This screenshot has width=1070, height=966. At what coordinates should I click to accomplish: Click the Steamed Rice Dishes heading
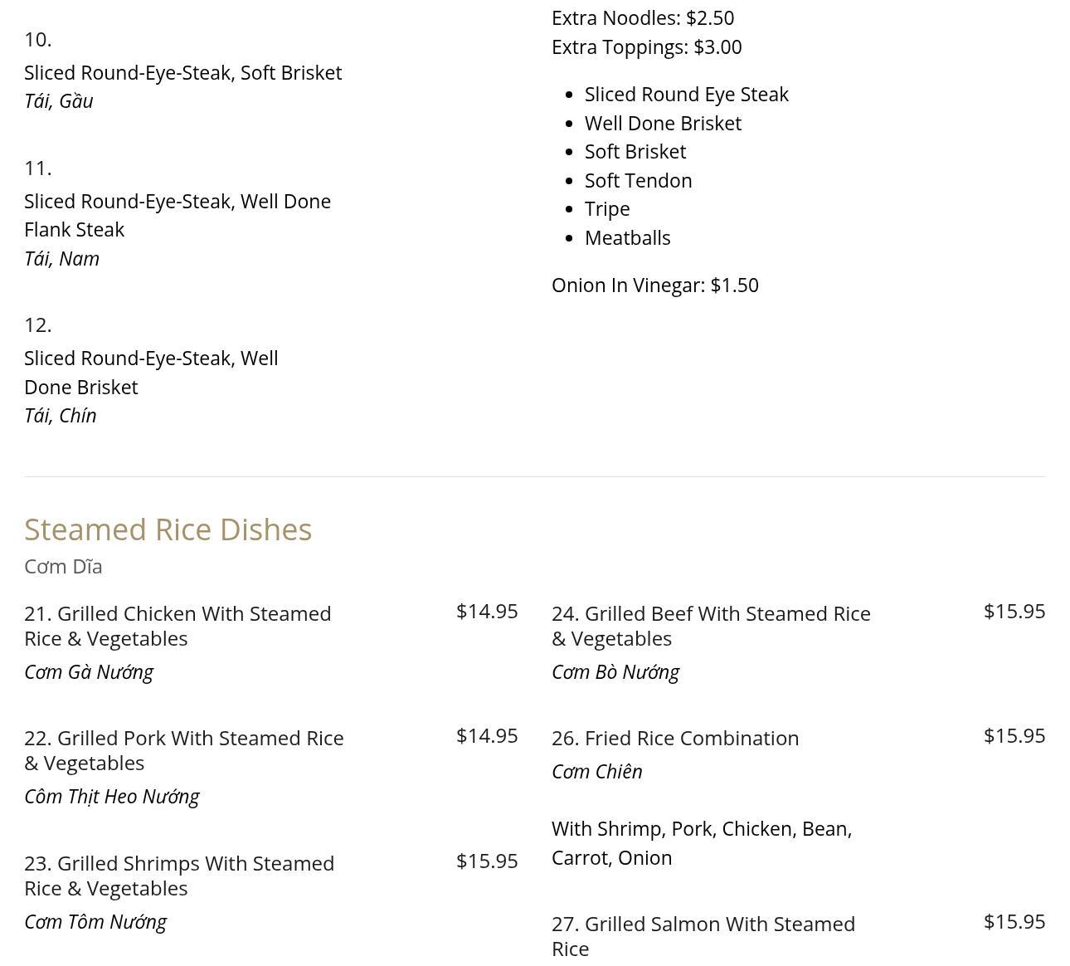(x=168, y=529)
